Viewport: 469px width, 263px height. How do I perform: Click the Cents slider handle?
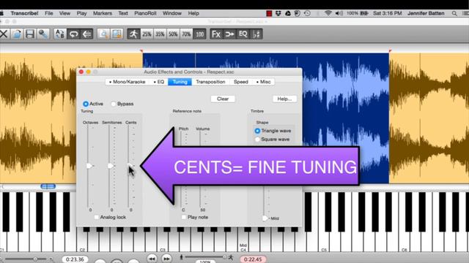point(130,165)
